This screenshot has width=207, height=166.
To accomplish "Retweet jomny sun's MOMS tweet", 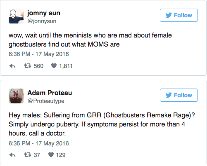I will 28,66.
